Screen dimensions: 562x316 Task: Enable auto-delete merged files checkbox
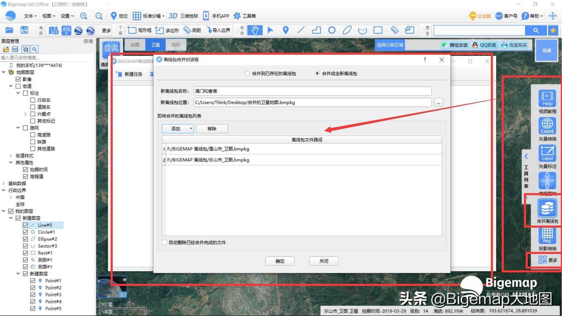coord(165,242)
